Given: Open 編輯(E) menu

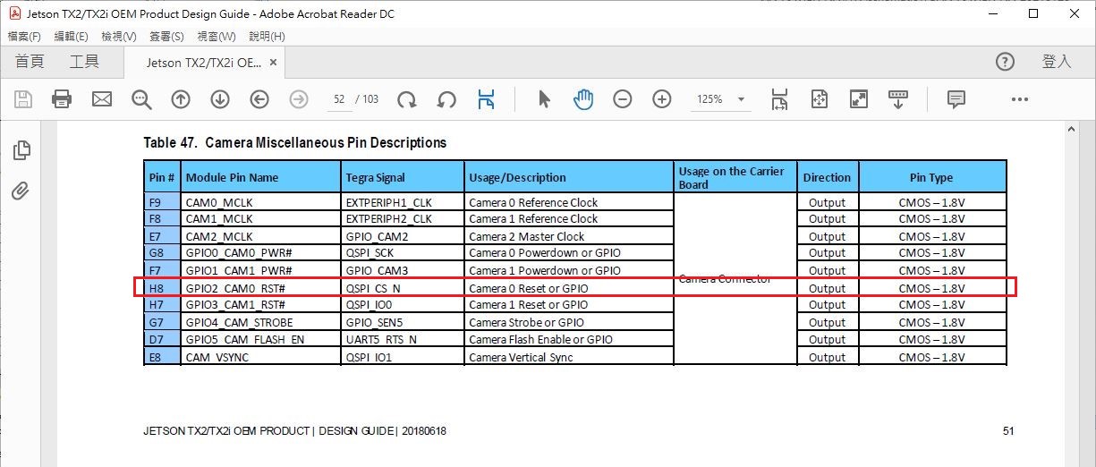Looking at the screenshot, I should (x=72, y=37).
